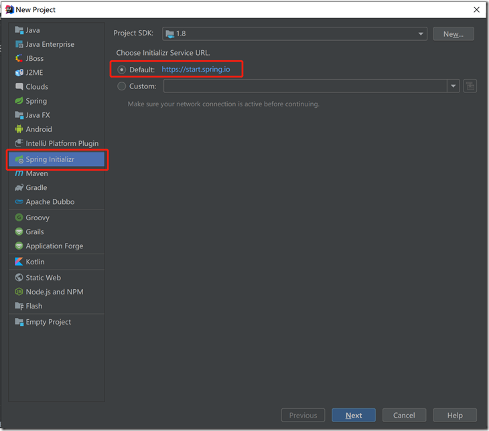Viewport: 489px width, 431px height.
Task: Select the Default service URL radio button
Action: point(121,70)
